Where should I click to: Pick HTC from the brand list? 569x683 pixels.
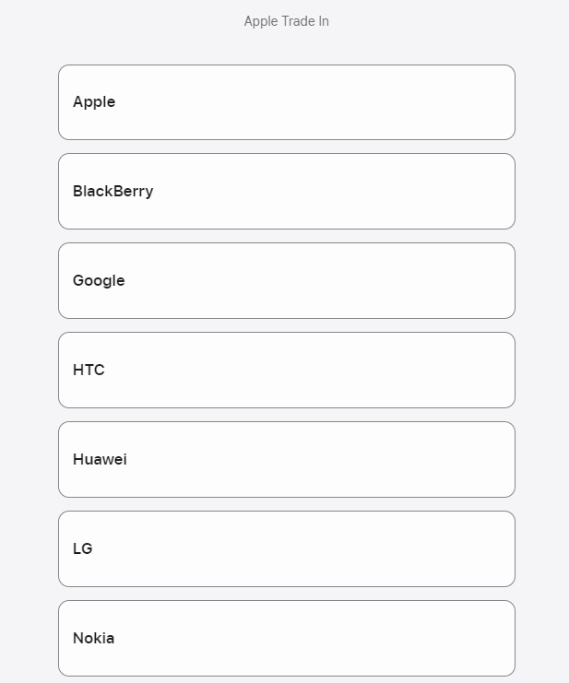click(286, 371)
